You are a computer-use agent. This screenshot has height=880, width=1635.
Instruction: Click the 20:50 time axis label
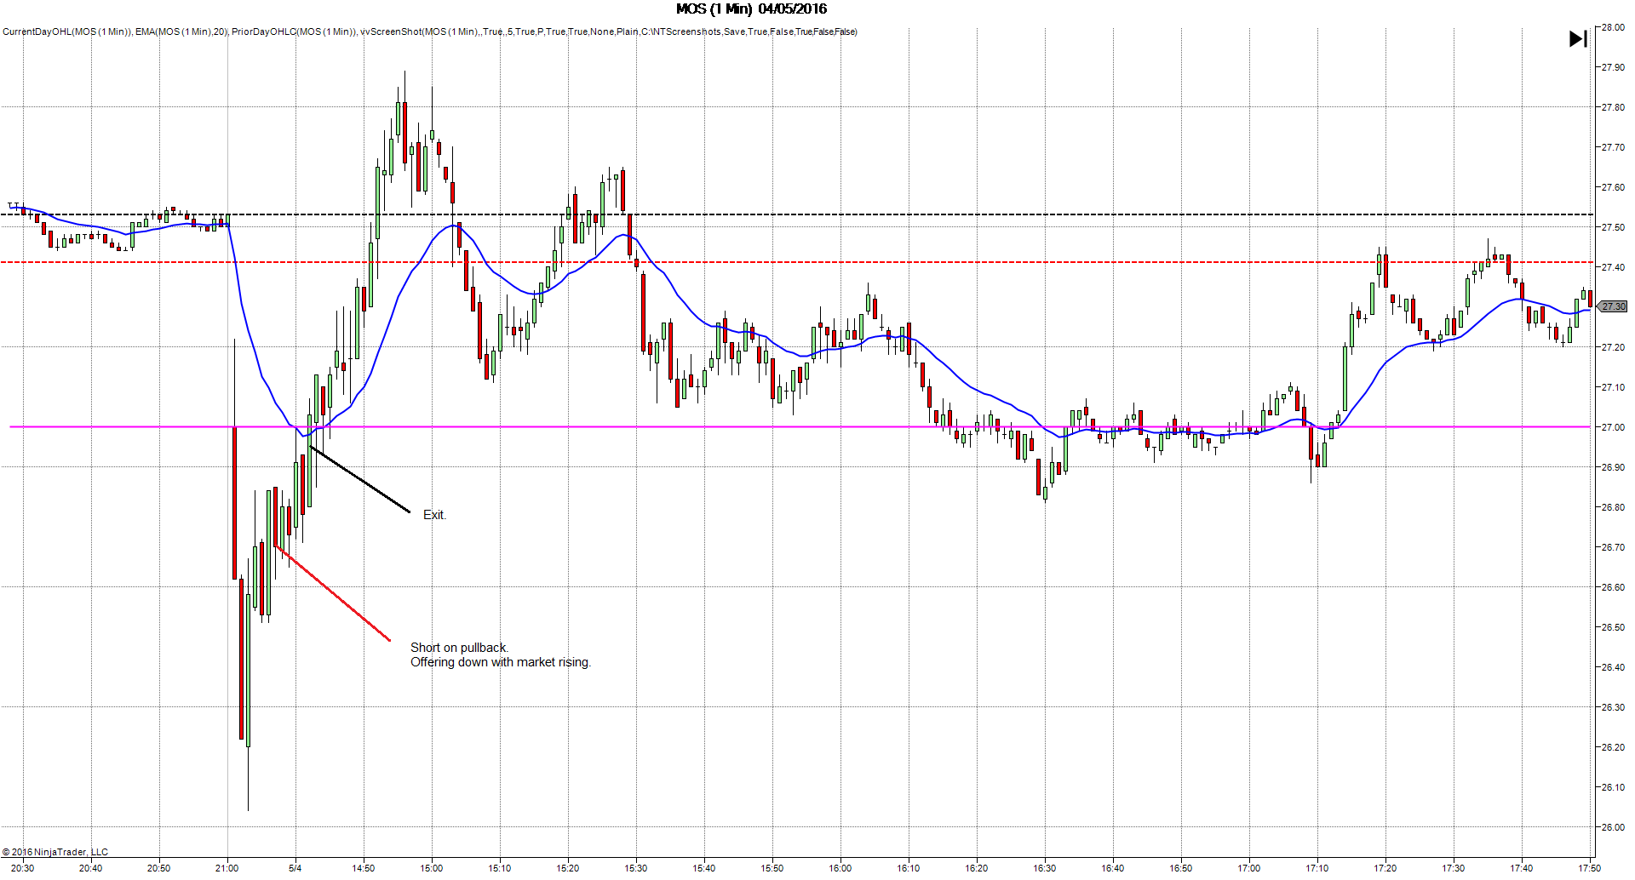point(159,868)
